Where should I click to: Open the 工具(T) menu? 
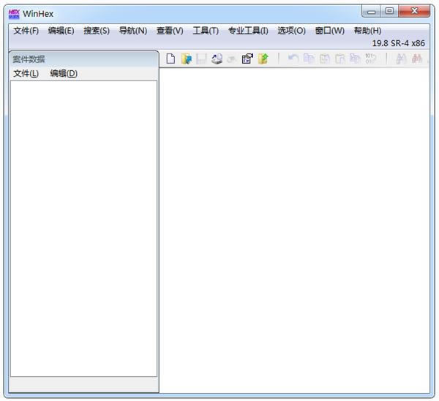pyautogui.click(x=206, y=31)
